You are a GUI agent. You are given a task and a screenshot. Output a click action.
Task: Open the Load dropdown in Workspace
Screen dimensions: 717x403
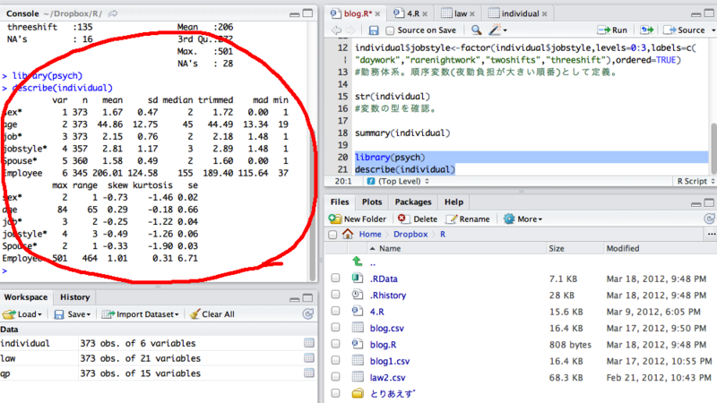click(x=22, y=314)
